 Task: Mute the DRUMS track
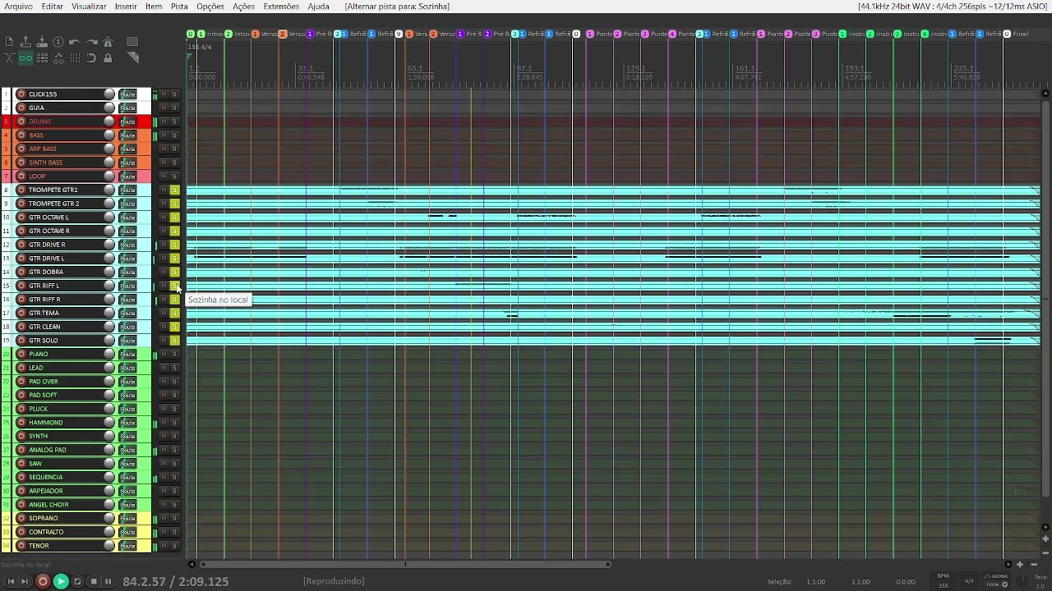point(164,121)
